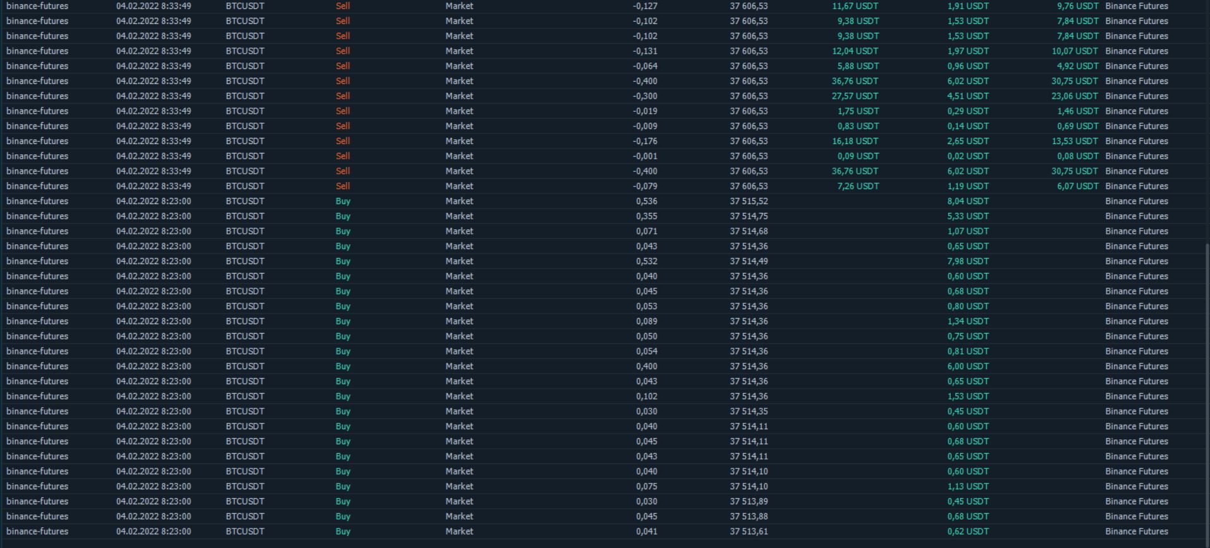Select the quantity cell -0,131
Image resolution: width=1210 pixels, height=548 pixels.
click(x=645, y=51)
